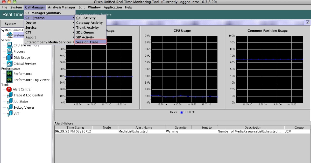Click the MediaResourceListExhausted description cell
311x163 pixels.
click(x=251, y=131)
